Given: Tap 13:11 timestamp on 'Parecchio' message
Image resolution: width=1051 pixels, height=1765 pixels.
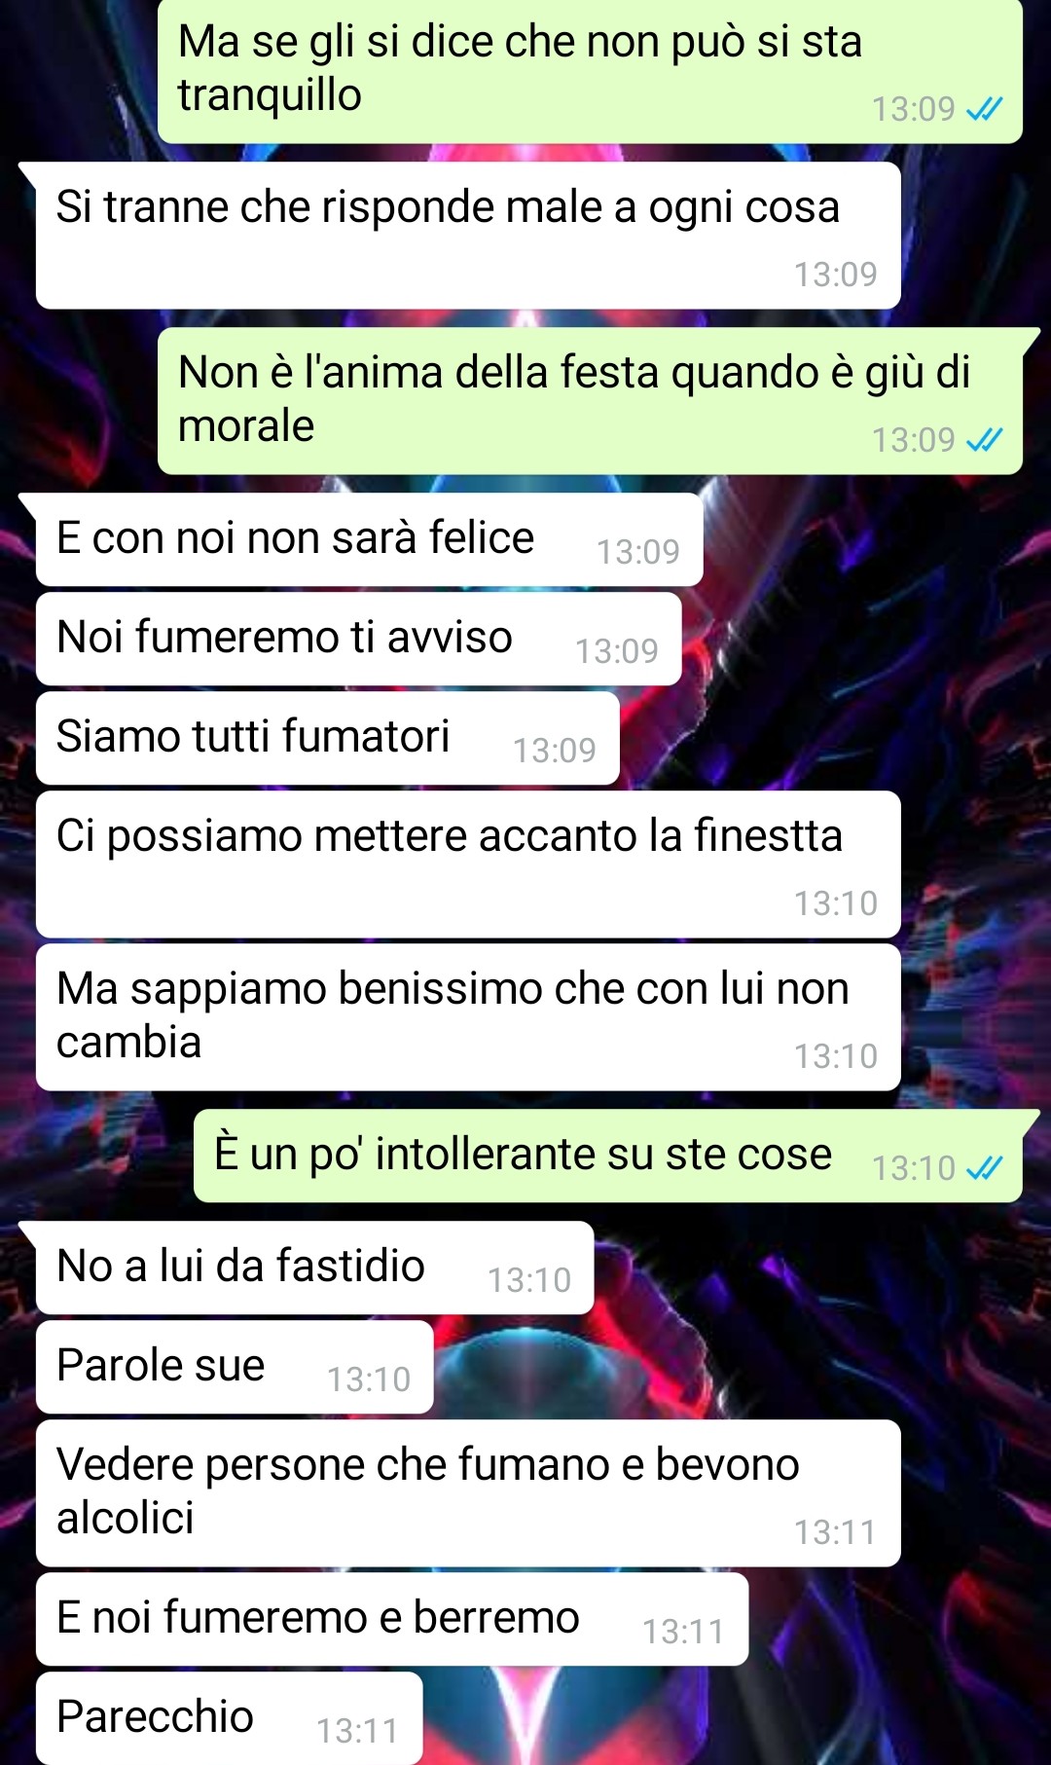Looking at the screenshot, I should (357, 1731).
